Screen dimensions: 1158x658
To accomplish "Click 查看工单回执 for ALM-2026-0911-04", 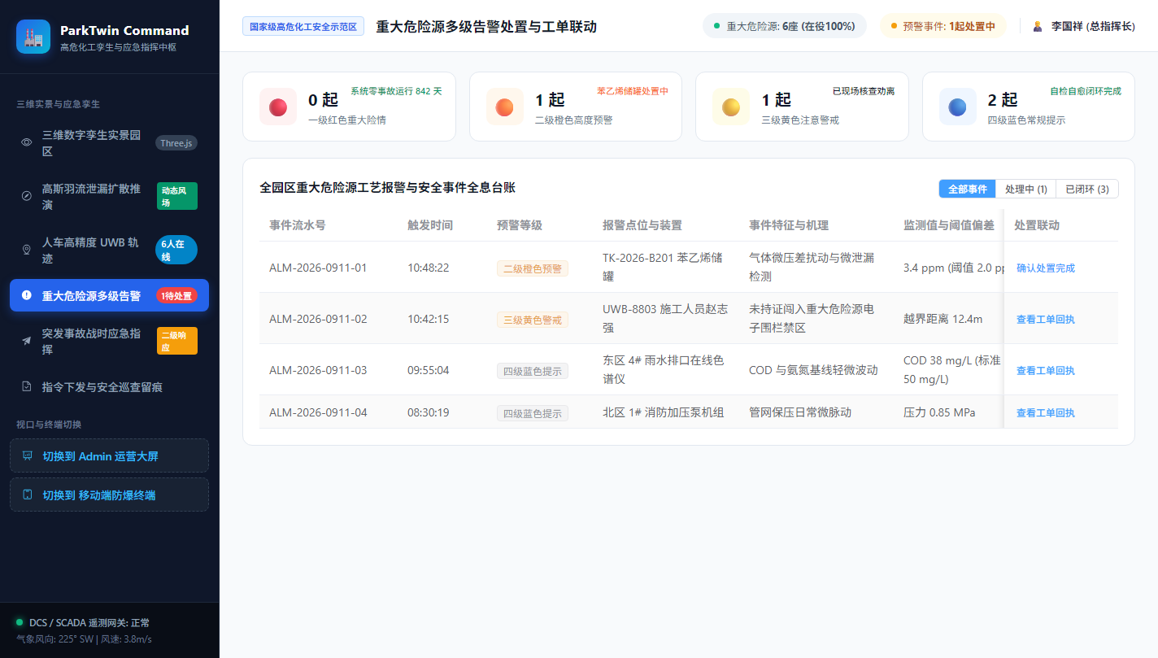I will coord(1045,412).
